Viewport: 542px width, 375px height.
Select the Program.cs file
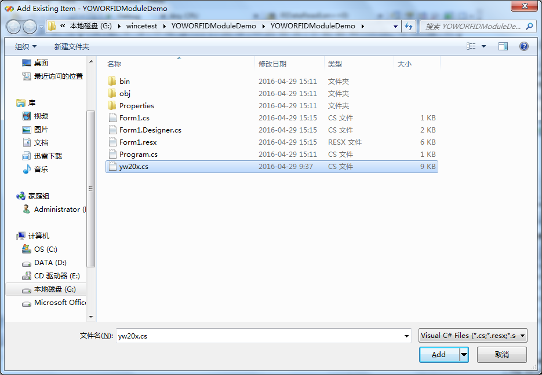pyautogui.click(x=138, y=155)
